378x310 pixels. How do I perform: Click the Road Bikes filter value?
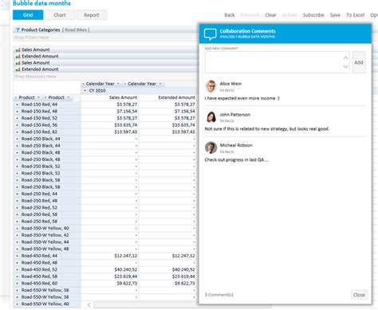tap(76, 29)
